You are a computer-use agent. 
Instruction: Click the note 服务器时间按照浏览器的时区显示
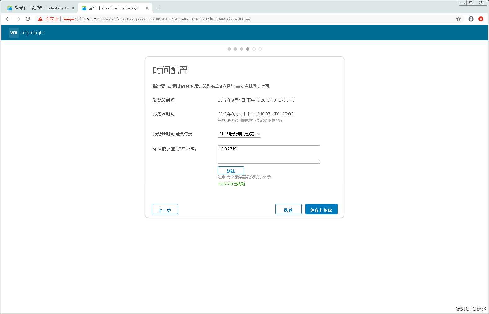tap(251, 120)
